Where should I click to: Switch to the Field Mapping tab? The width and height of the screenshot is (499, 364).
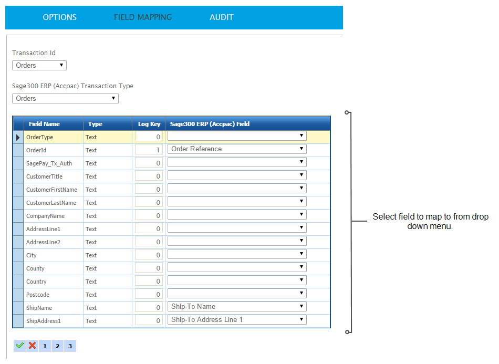[x=143, y=17]
